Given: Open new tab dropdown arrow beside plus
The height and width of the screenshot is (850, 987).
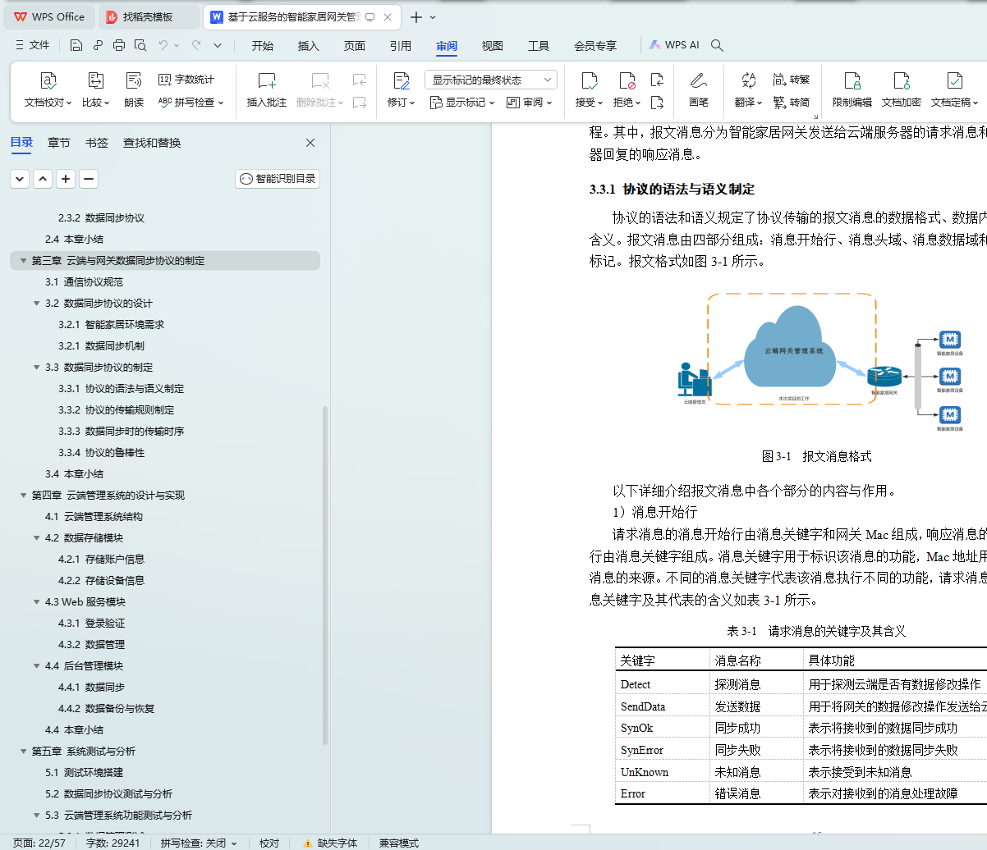Looking at the screenshot, I should pyautogui.click(x=433, y=17).
